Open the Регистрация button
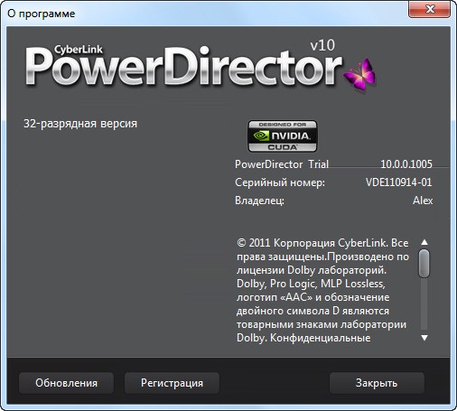This screenshot has height=411, width=457. coord(172,383)
